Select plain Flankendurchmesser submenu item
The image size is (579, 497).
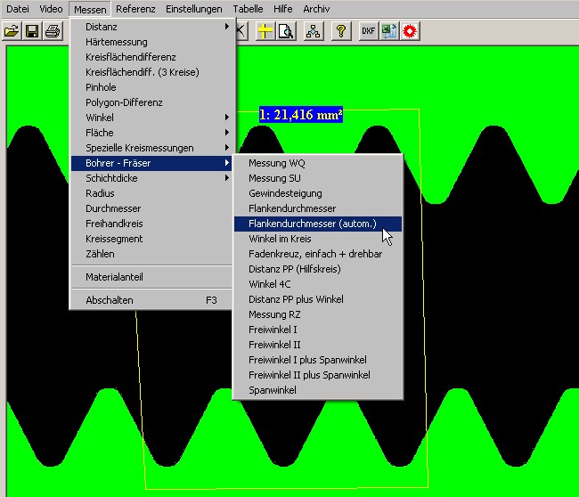(x=318, y=208)
